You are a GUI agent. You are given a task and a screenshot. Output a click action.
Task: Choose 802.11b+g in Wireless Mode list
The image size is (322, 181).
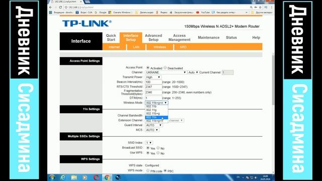point(156,114)
